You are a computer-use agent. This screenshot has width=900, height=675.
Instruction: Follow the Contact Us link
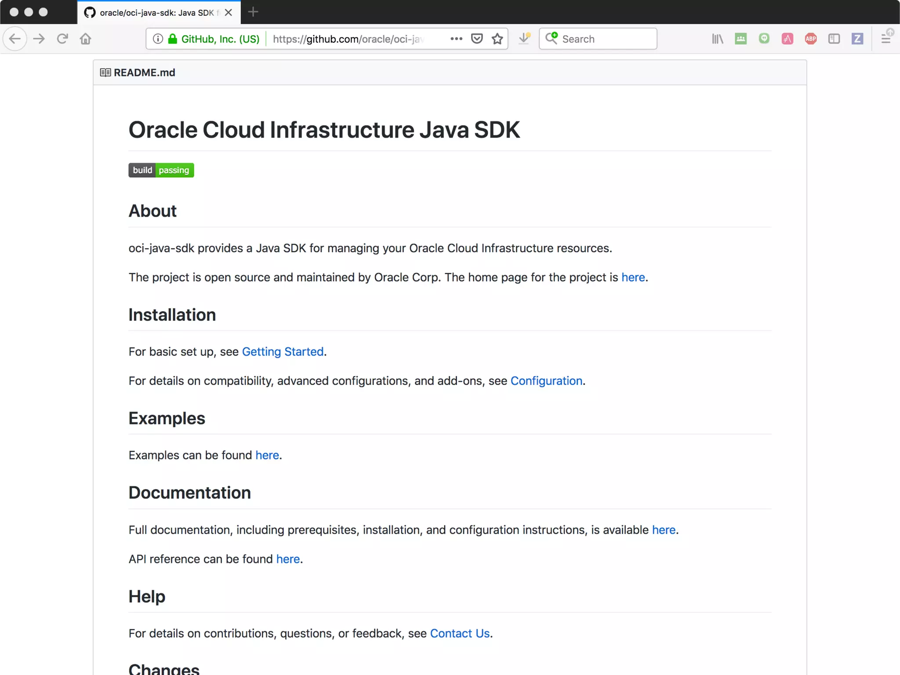(x=460, y=633)
